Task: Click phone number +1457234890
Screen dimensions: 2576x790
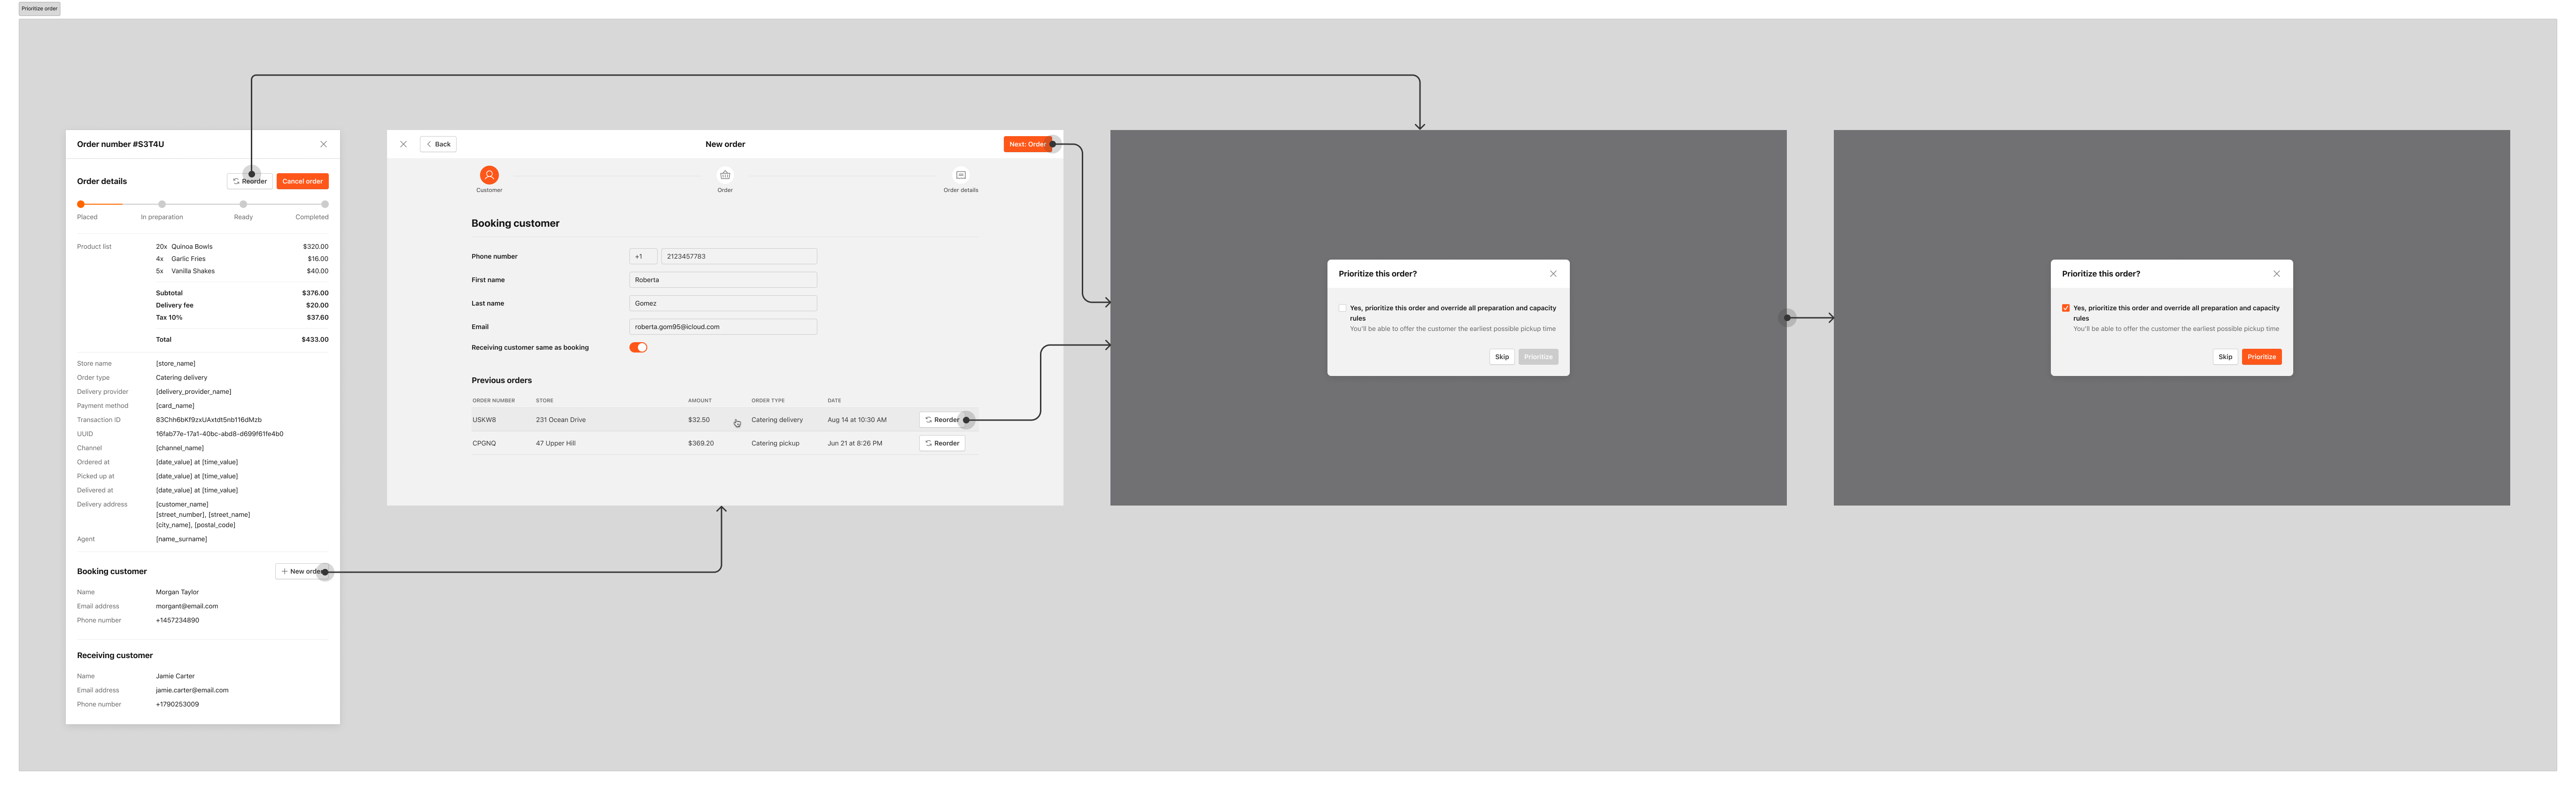Action: 177,620
